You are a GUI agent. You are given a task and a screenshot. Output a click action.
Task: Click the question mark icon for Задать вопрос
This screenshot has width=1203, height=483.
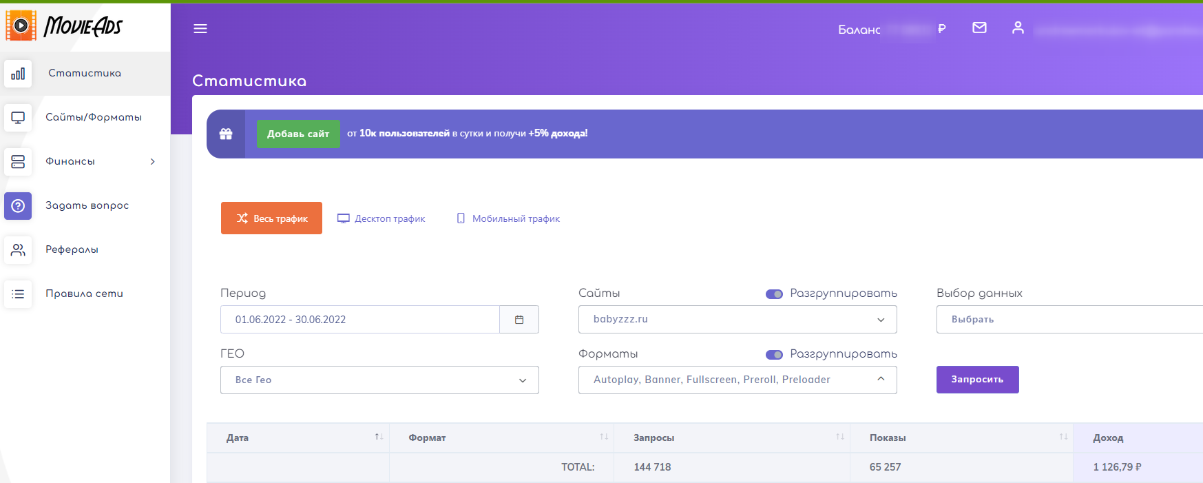pos(18,206)
